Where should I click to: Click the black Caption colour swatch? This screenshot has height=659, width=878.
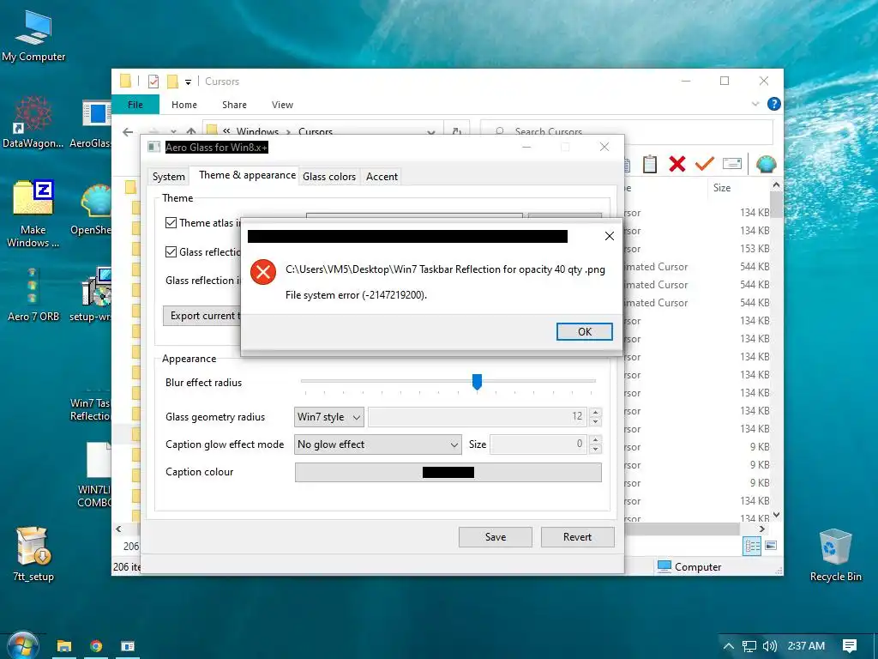pos(448,473)
